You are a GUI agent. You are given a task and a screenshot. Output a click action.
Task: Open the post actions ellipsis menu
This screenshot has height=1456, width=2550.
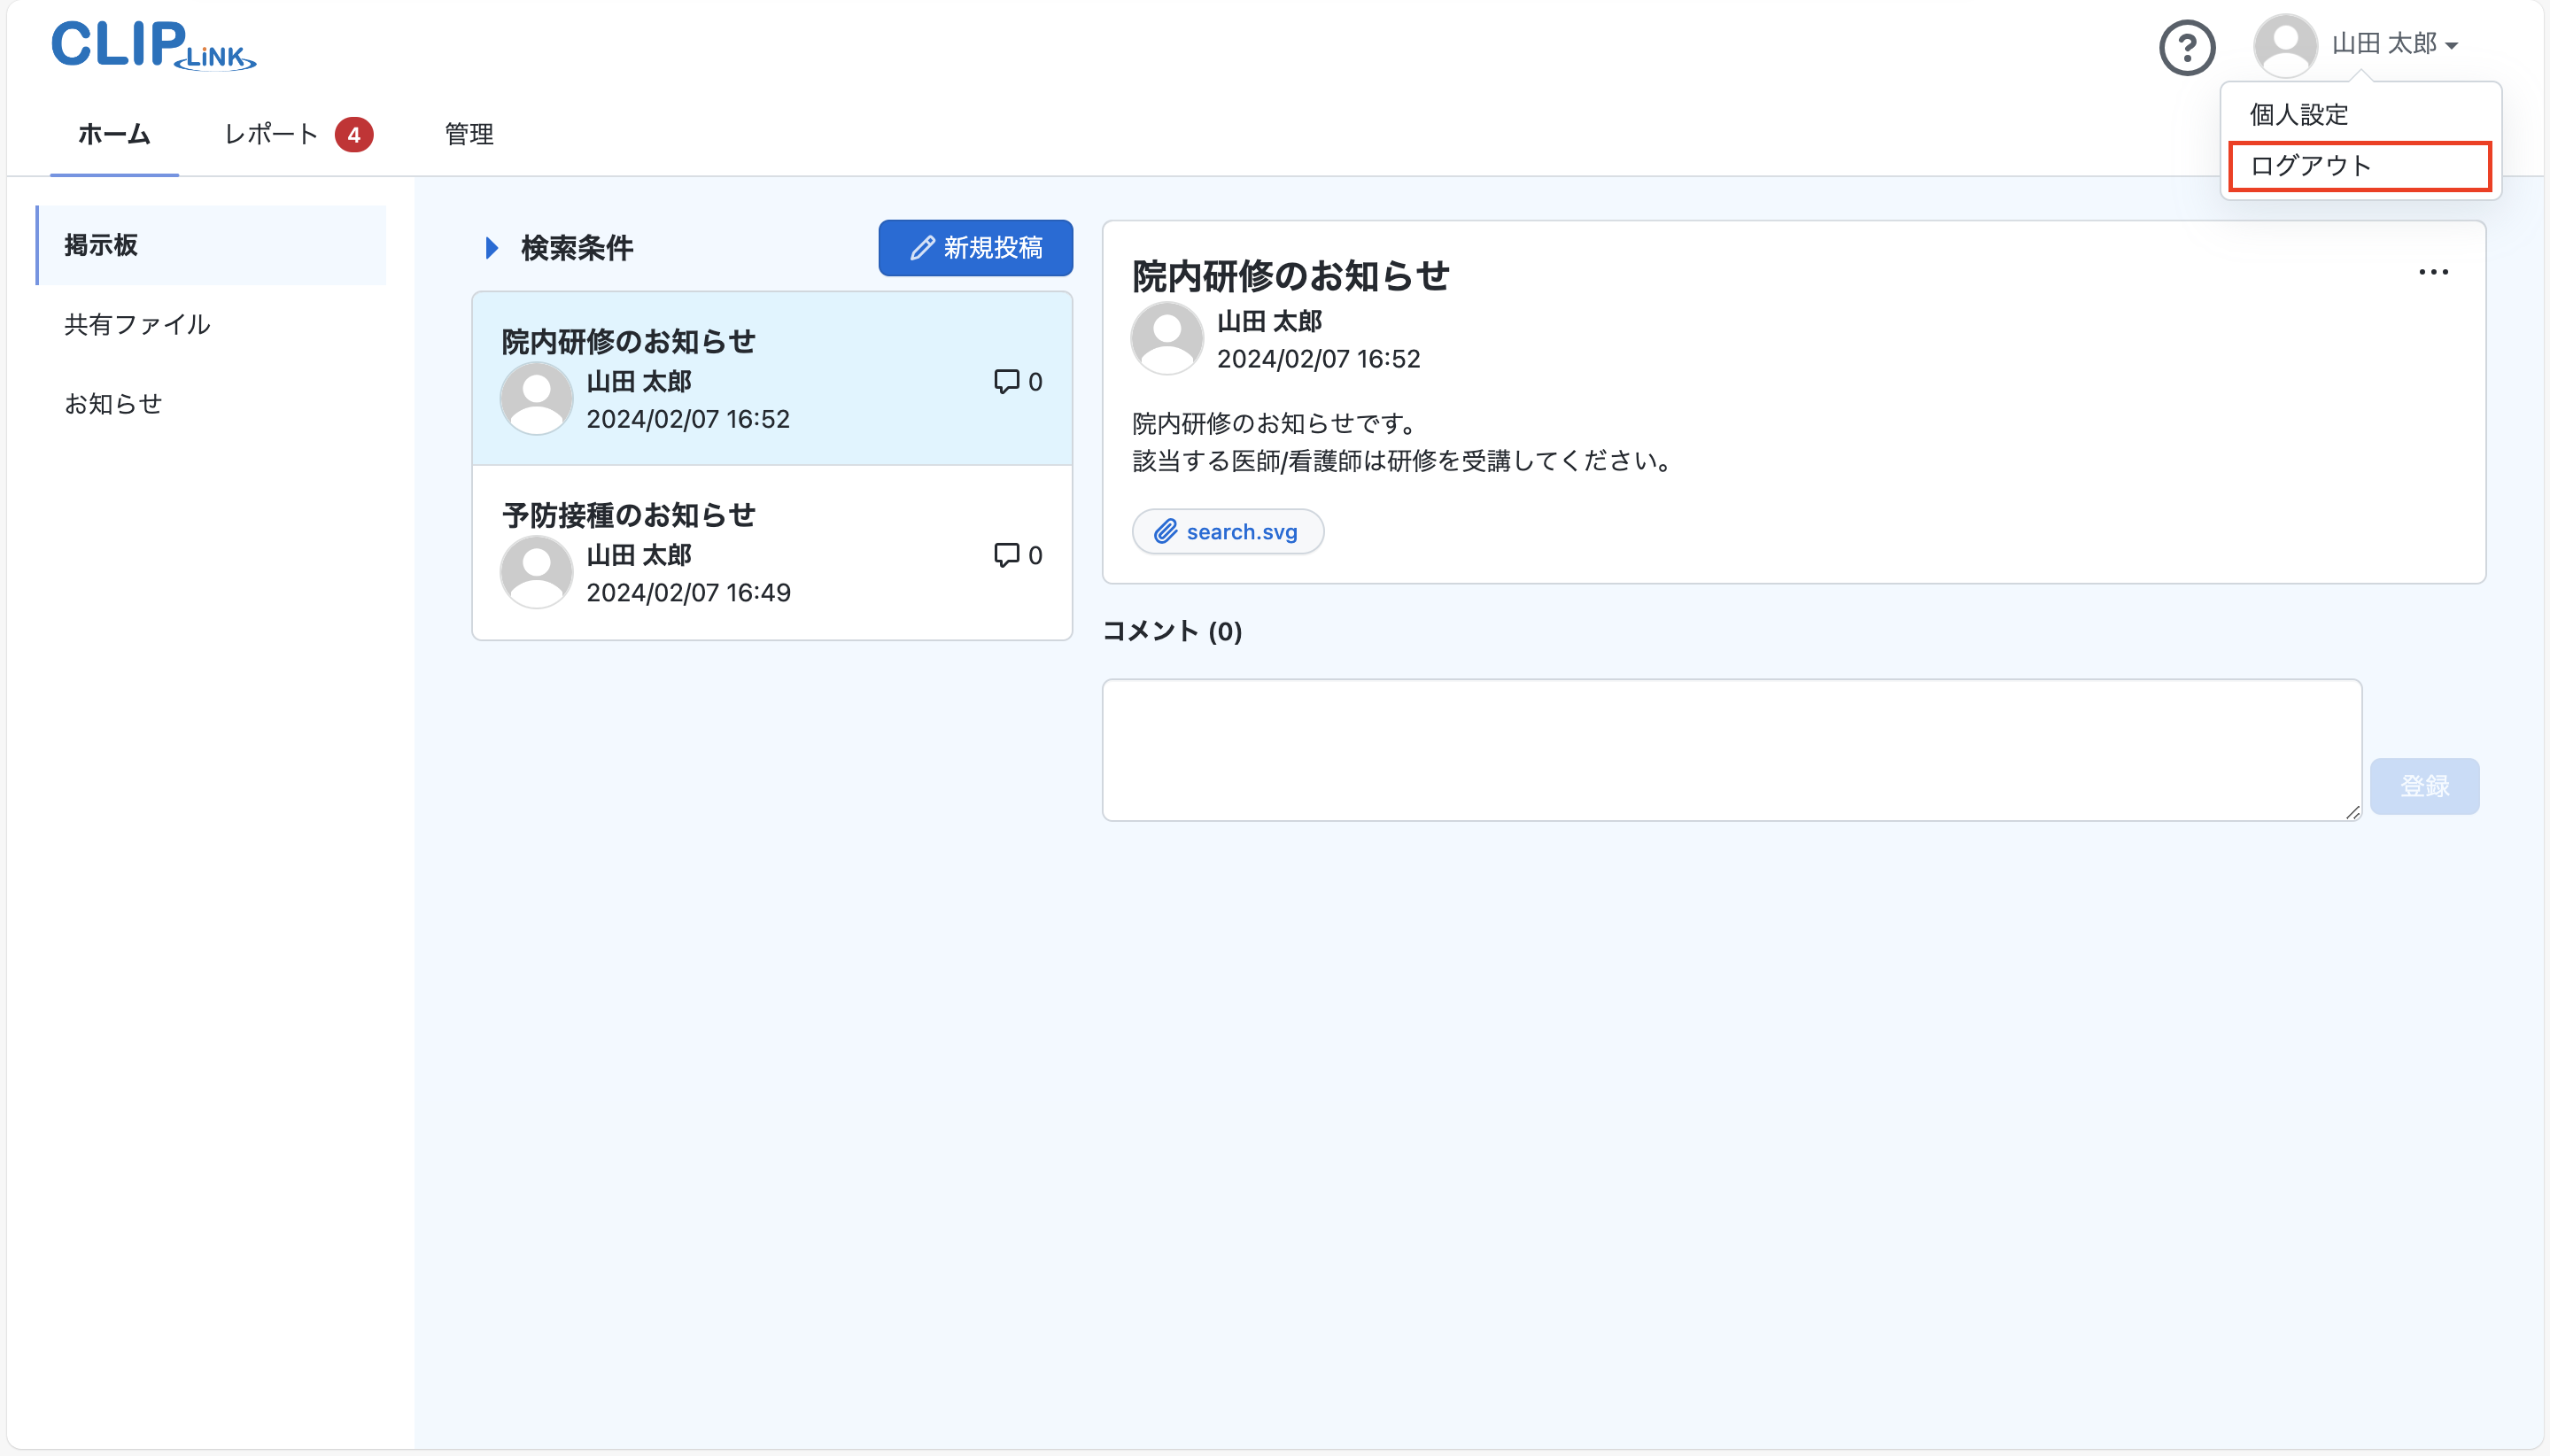2434,271
